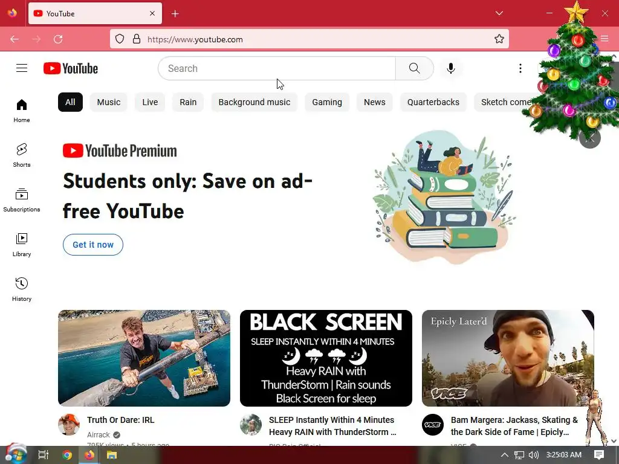Open the Airrack channel name link

click(x=99, y=435)
